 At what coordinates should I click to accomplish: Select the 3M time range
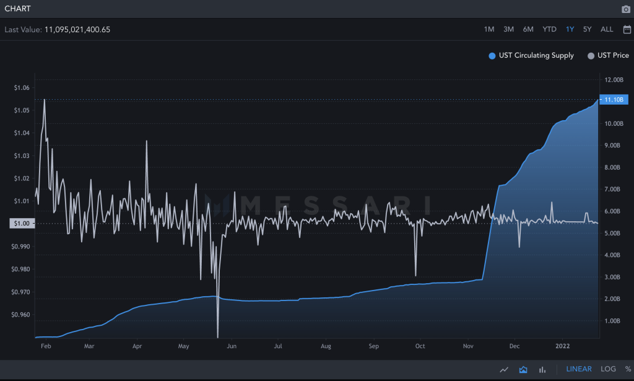pyautogui.click(x=509, y=29)
